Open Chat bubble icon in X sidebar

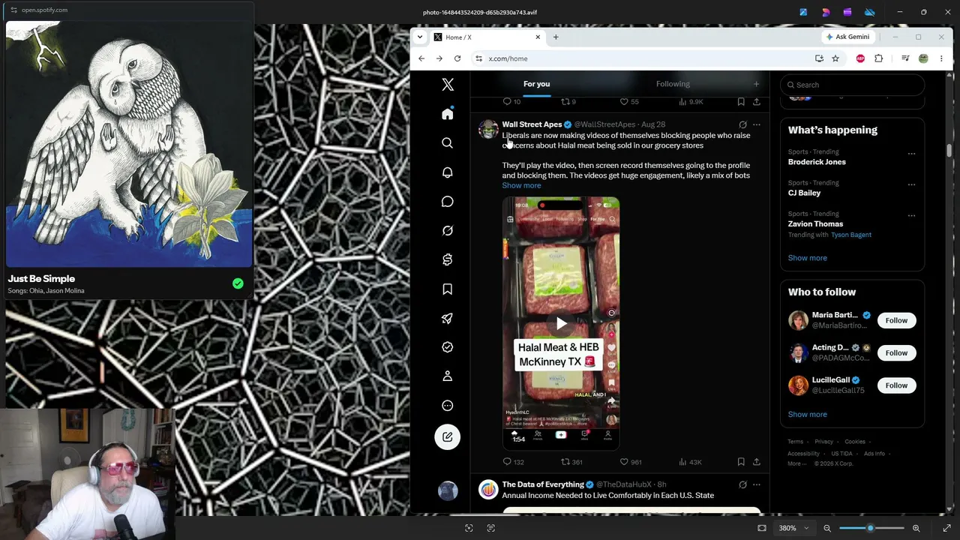448,202
